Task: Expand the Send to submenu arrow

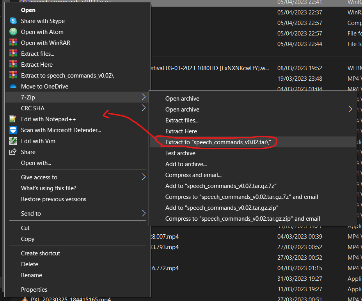Action: [x=144, y=214]
